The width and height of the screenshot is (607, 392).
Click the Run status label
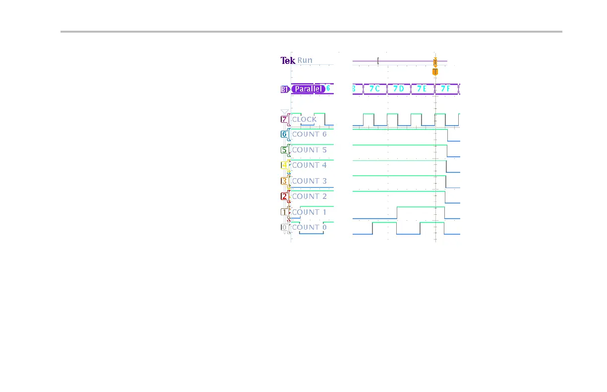point(305,60)
